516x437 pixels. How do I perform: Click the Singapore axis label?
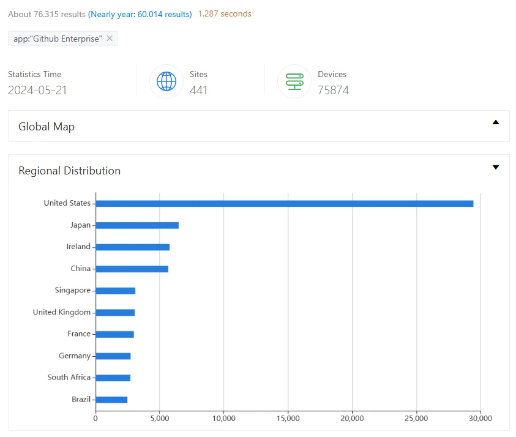pos(73,290)
